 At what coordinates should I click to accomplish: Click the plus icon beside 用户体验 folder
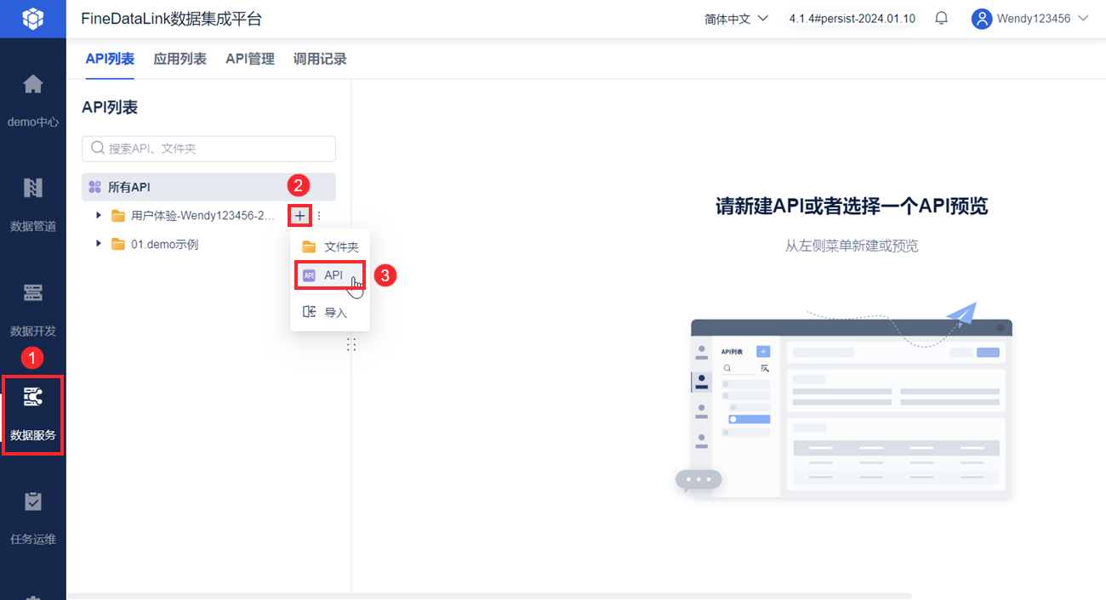(x=299, y=216)
